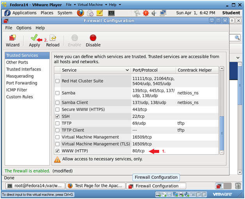Open the Service column dropdown arrow
Image resolution: width=245 pixels, height=199 pixels.
pos(127,70)
